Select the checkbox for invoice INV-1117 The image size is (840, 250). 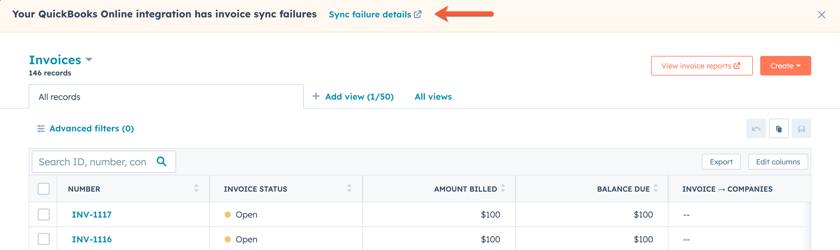tap(43, 215)
